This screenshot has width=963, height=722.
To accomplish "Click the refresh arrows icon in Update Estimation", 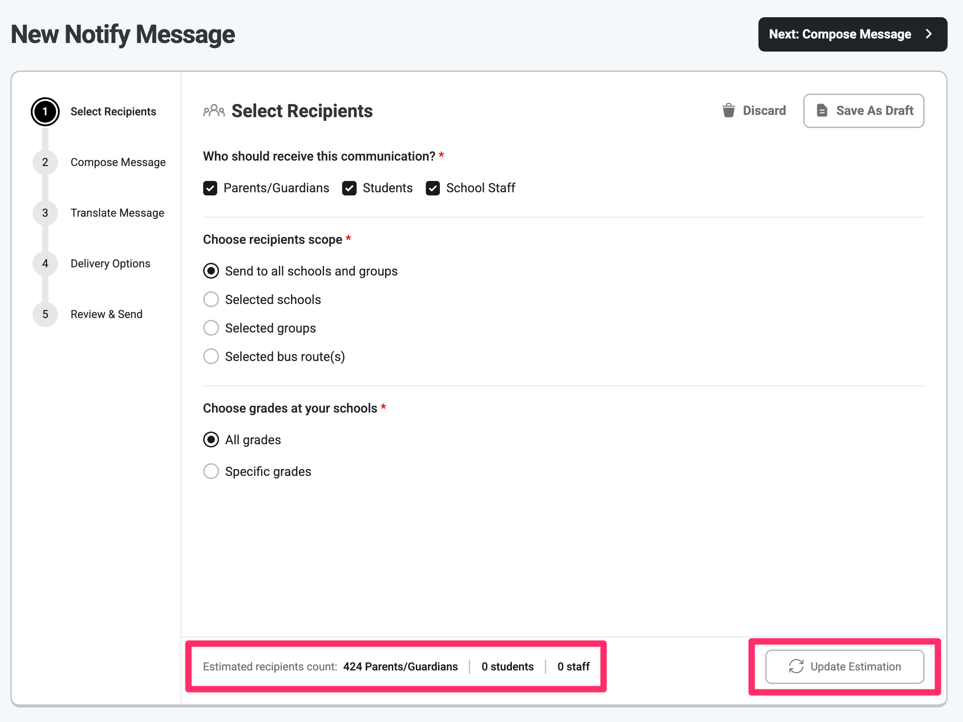I will pyautogui.click(x=796, y=666).
